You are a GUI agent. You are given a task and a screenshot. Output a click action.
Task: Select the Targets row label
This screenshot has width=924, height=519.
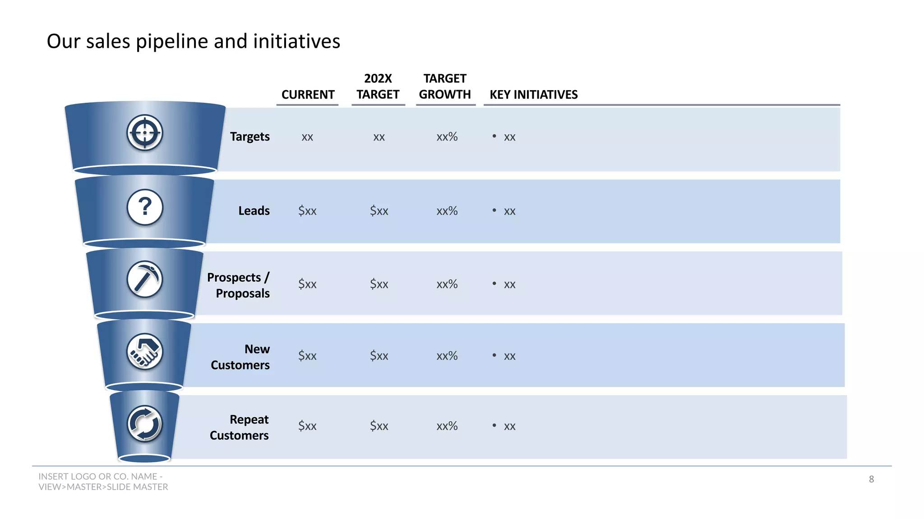click(x=249, y=137)
